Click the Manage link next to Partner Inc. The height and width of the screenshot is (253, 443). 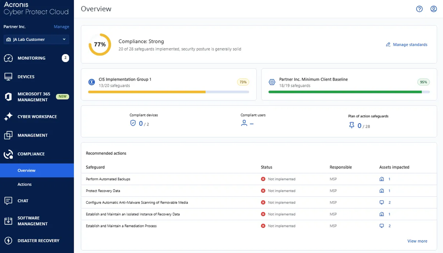coord(61,27)
